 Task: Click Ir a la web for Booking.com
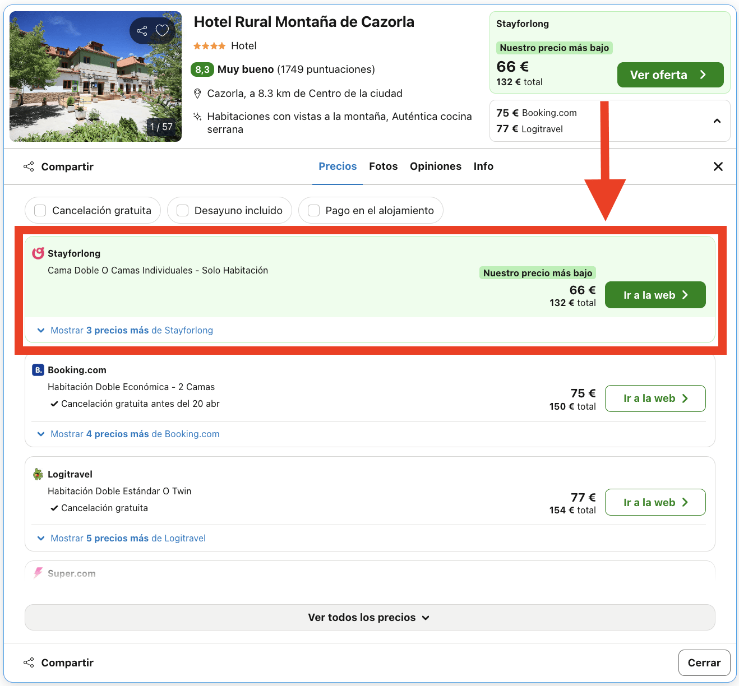pyautogui.click(x=655, y=398)
